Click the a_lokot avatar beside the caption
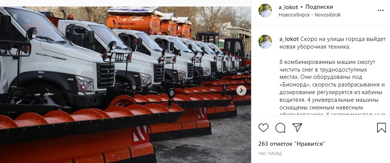Image resolution: width=390 pixels, height=163 pixels. (265, 41)
